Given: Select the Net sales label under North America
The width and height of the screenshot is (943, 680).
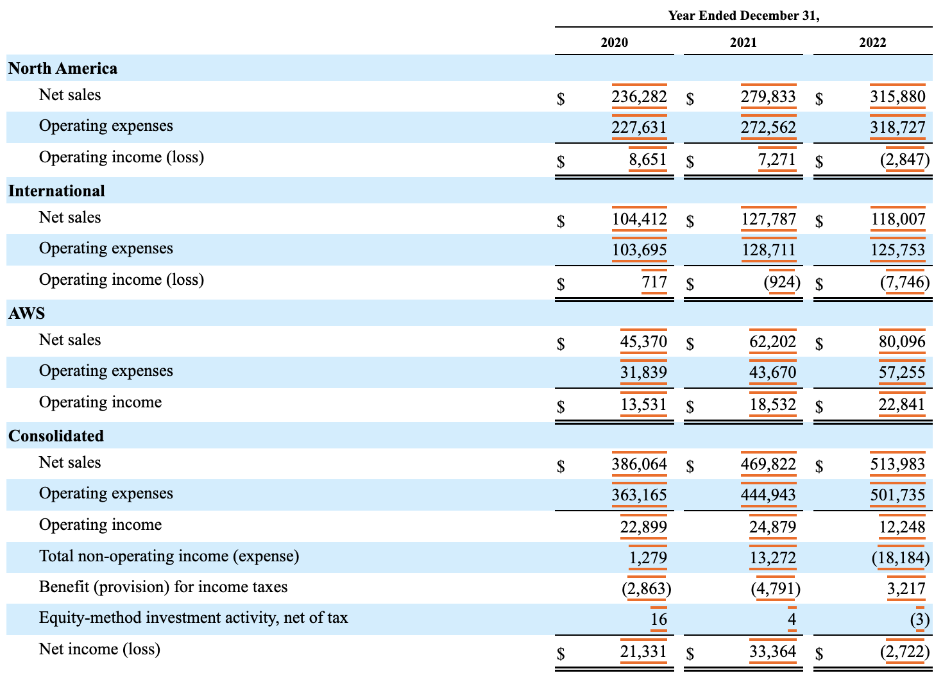Looking at the screenshot, I should (x=70, y=95).
